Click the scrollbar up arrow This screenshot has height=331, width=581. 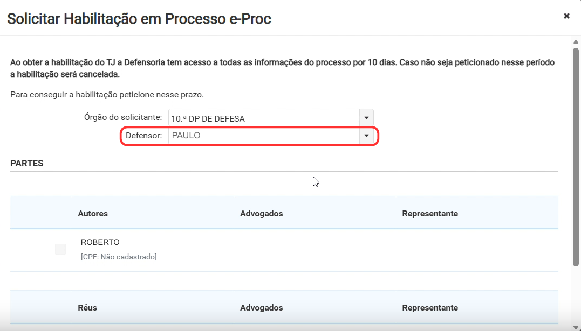tap(576, 42)
